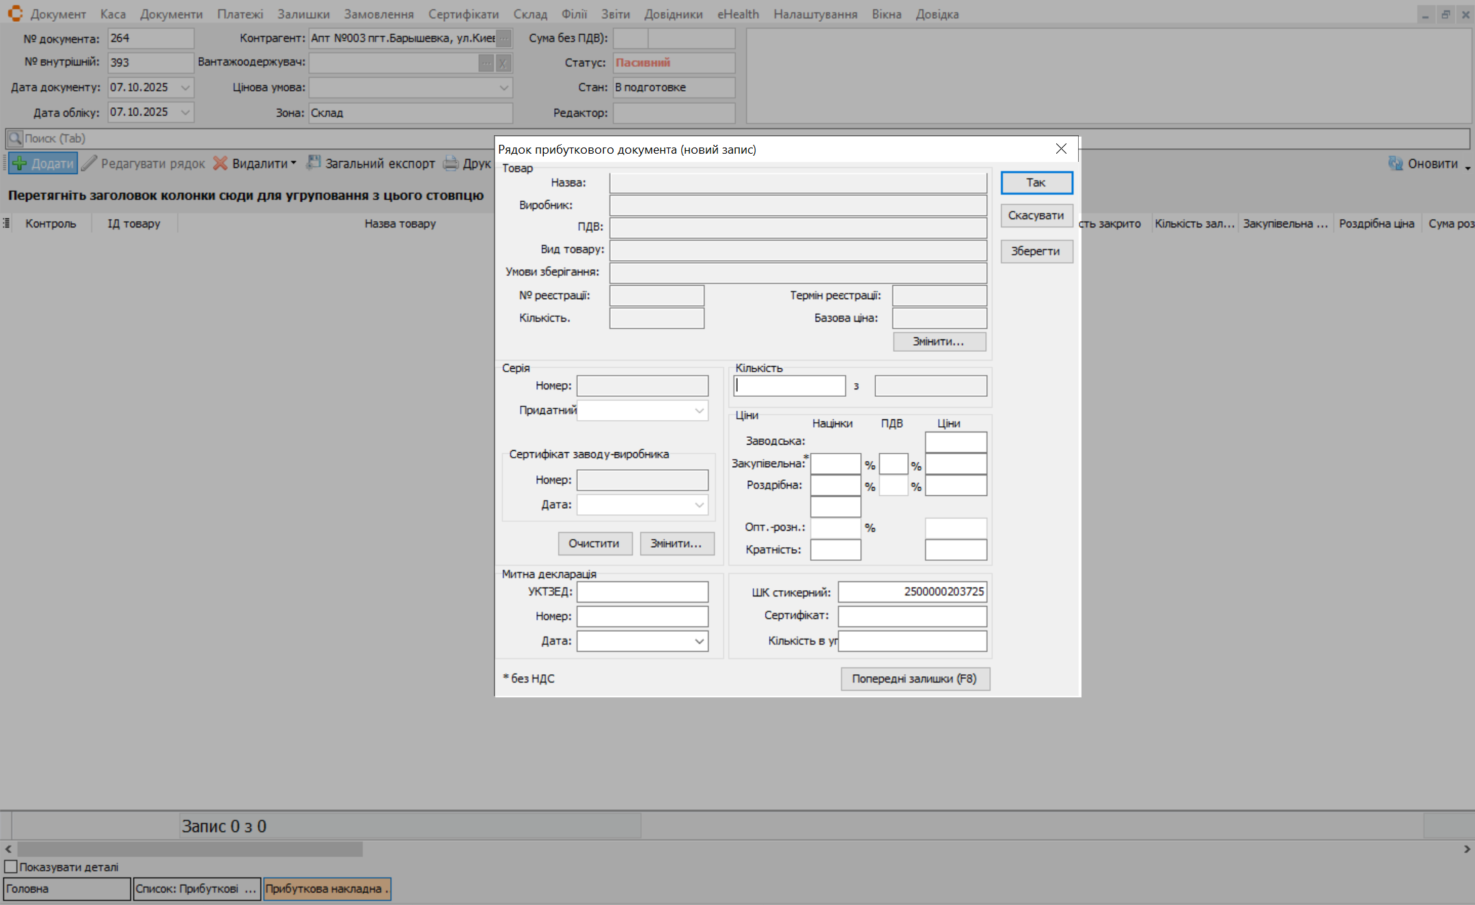Screen dimensions: 1475x905
Task: Click the search magnifier icon
Action: pos(15,139)
